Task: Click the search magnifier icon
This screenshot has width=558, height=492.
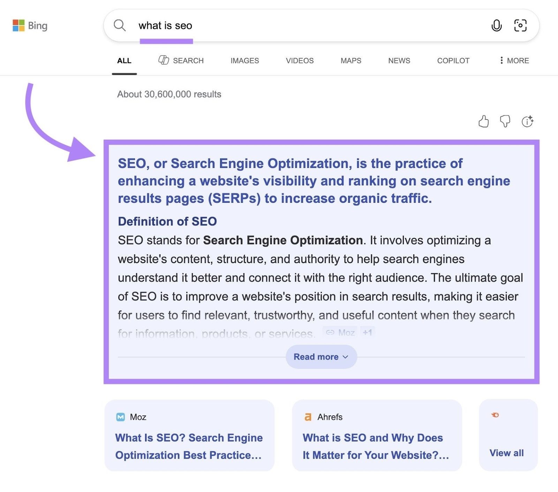Action: [x=120, y=25]
